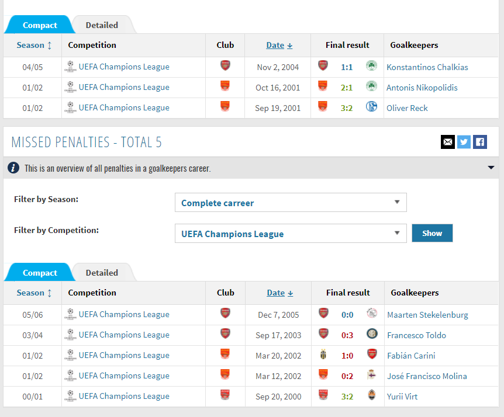Open the Filter by Season dropdown
The image size is (504, 417).
click(290, 203)
